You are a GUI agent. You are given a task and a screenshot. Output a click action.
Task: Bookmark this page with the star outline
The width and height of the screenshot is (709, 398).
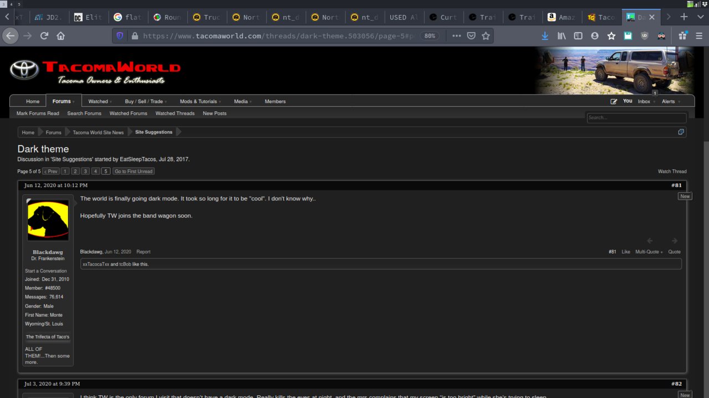486,36
